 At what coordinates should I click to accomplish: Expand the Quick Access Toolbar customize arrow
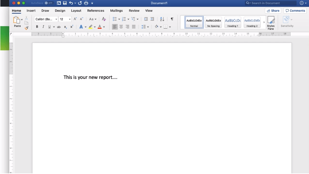tap(92, 3)
